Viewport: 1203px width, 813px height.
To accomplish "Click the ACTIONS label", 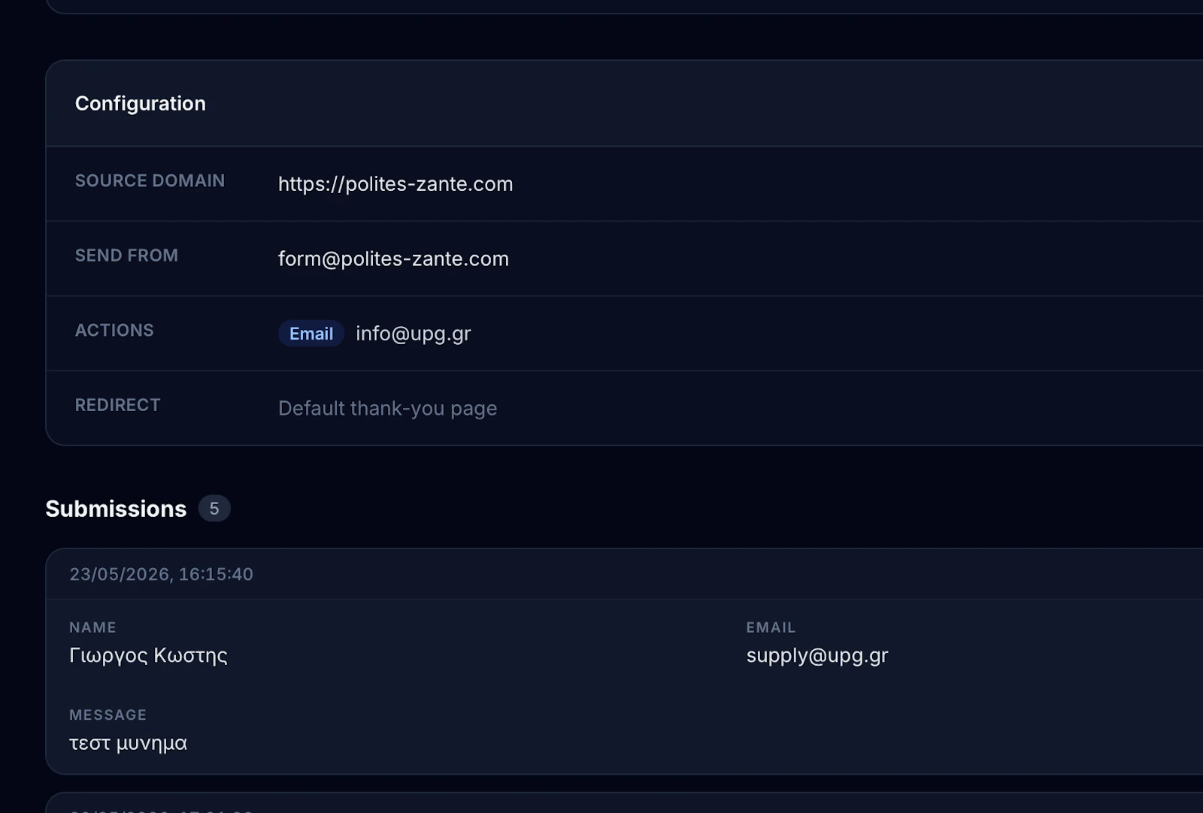I will (x=114, y=331).
